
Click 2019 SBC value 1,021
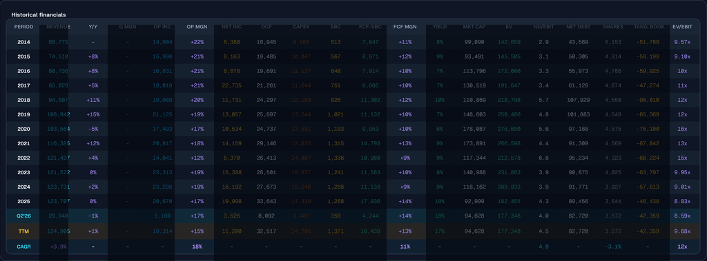(x=336, y=115)
